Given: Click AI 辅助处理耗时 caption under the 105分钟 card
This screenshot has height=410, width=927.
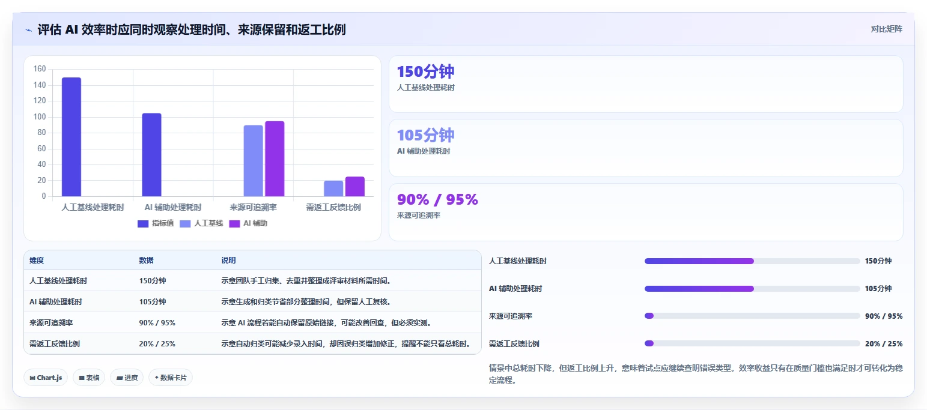Looking at the screenshot, I should [424, 151].
